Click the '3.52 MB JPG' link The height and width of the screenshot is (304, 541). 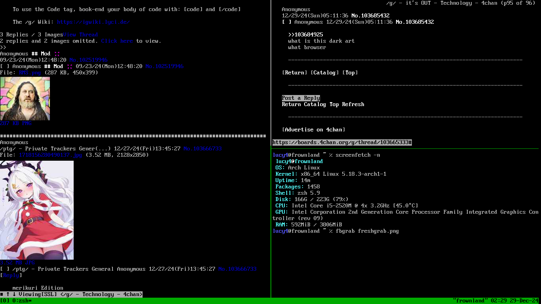(x=17, y=262)
